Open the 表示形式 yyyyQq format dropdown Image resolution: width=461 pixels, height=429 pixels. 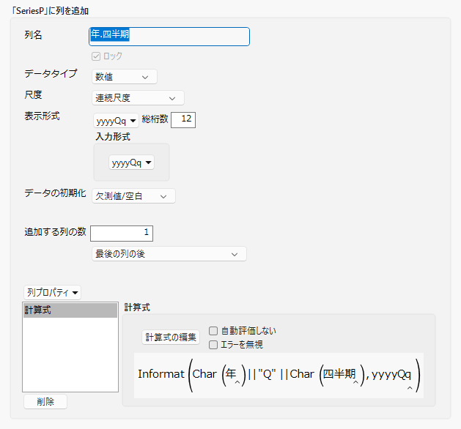click(x=116, y=121)
